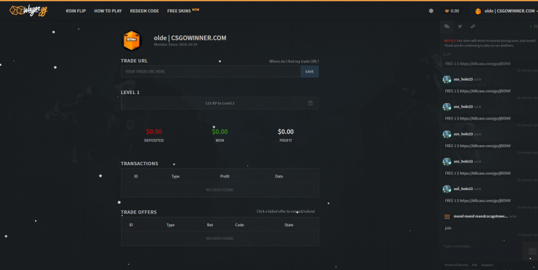The height and width of the screenshot is (270, 538).
Task: Click the Trade Offers State column header
Action: [289, 225]
